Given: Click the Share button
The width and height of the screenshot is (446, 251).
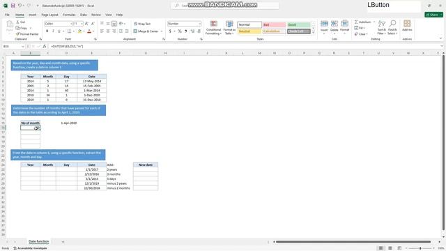Looking at the screenshot, I should pyautogui.click(x=433, y=15).
